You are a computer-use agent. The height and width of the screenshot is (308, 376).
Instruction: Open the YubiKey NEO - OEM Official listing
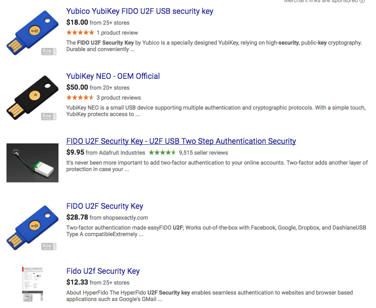pyautogui.click(x=113, y=76)
